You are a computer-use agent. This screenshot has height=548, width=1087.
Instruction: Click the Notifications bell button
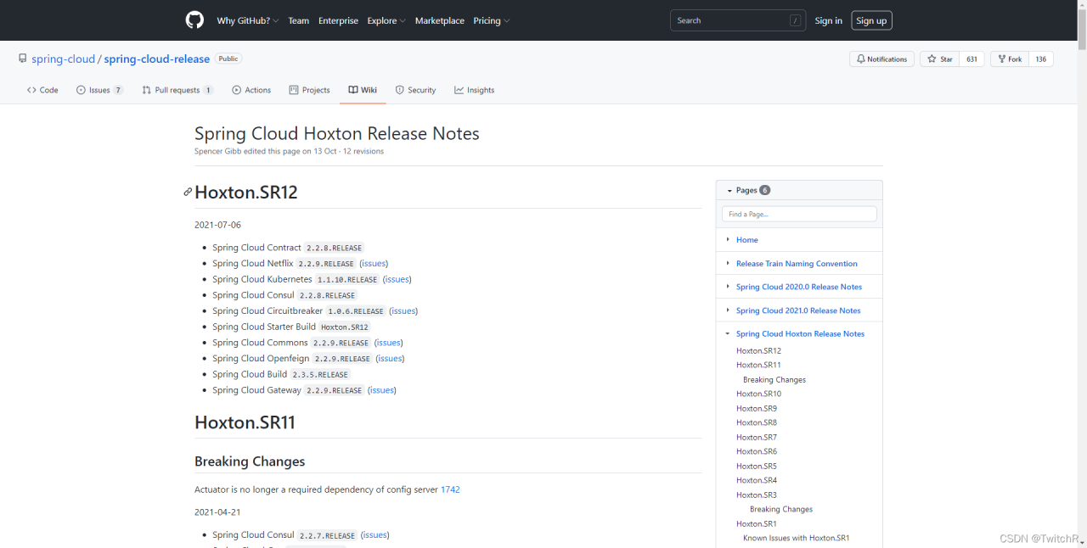pos(881,59)
